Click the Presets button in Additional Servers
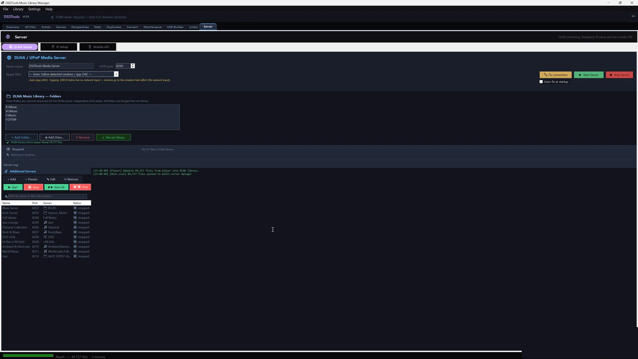Screen dimensions: 638x359 31,179
